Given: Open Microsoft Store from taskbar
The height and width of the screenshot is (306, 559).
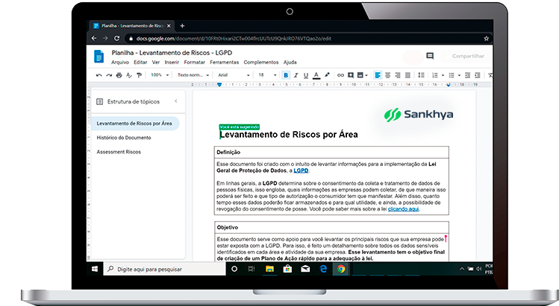Looking at the screenshot, I should [287, 269].
